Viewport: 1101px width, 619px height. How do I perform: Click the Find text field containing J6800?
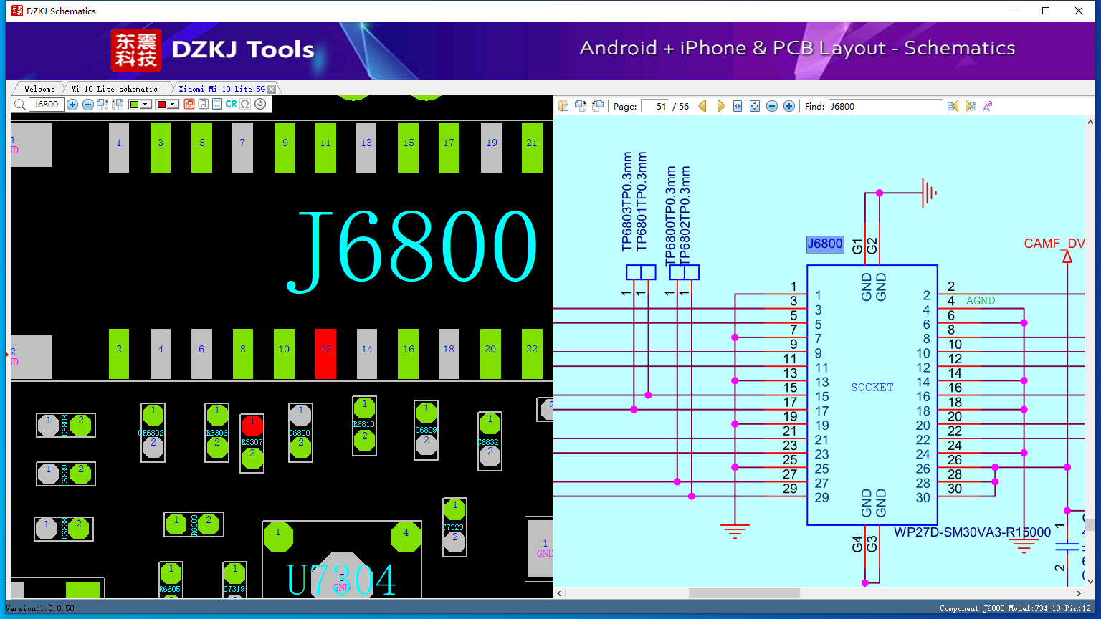886,106
